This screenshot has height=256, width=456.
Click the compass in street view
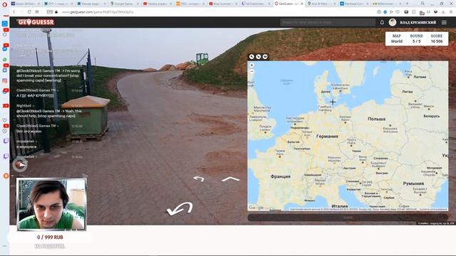[x=20, y=165]
